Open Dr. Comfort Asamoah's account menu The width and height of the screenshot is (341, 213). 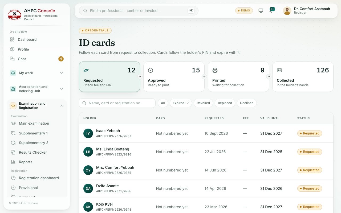click(x=307, y=11)
